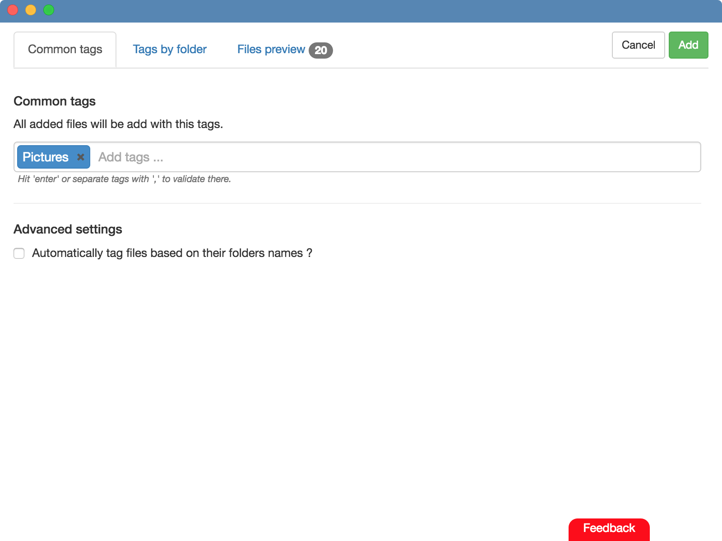Click the yellow minimize traffic light
722x541 pixels.
[30, 9]
